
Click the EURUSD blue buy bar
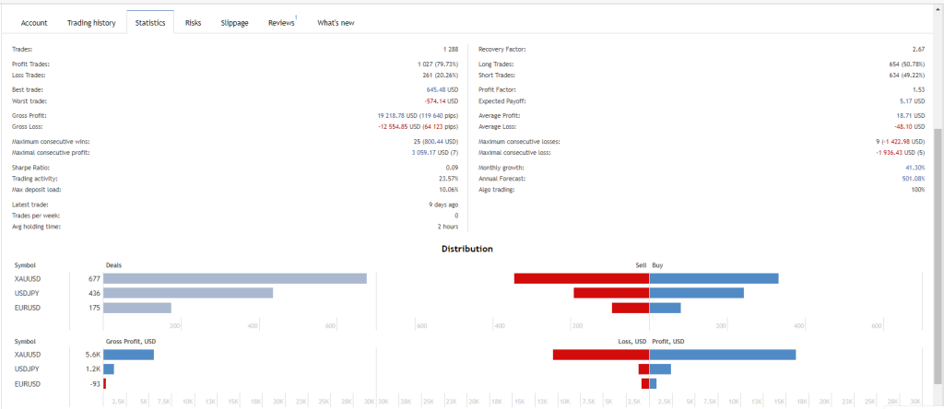[666, 308]
